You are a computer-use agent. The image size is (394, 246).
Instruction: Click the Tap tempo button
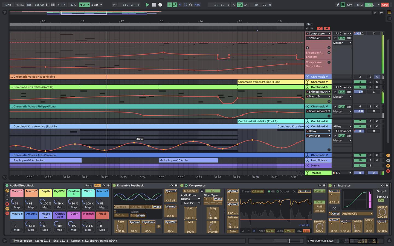[29, 5]
